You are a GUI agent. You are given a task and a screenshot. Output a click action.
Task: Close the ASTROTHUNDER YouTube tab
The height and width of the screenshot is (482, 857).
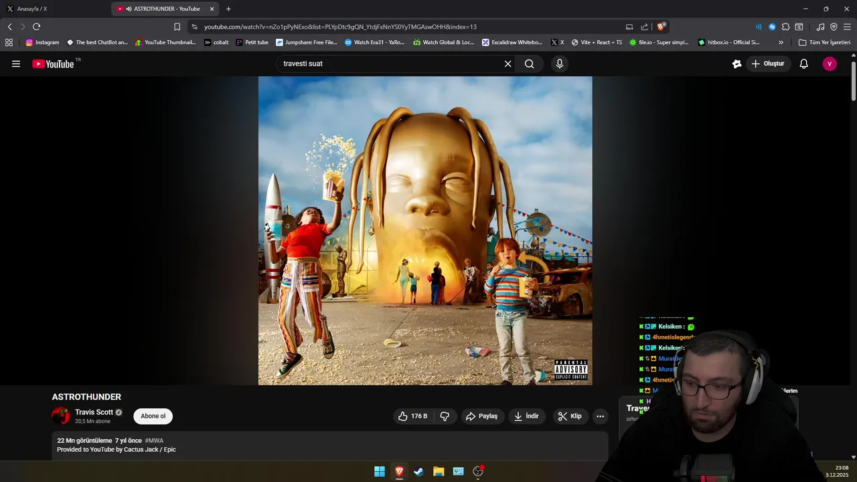[212, 9]
